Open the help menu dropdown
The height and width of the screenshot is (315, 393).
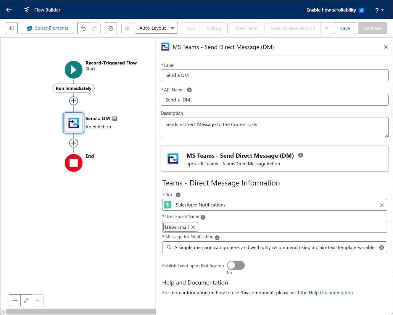click(379, 10)
